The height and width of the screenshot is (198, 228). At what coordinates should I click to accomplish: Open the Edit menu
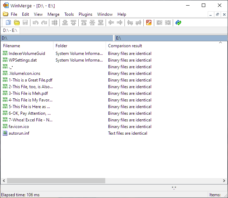click(26, 14)
